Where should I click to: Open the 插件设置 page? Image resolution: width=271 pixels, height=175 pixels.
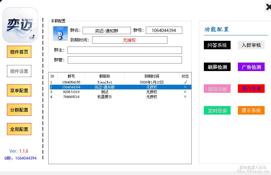pos(19,71)
